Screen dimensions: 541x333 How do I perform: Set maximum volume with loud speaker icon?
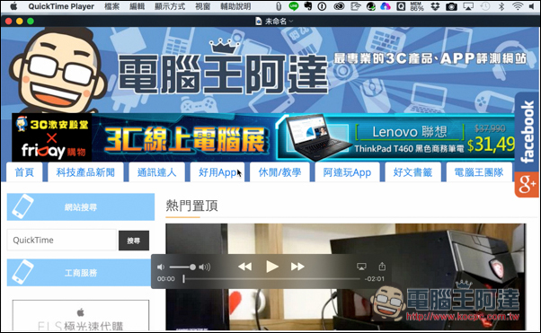tap(205, 267)
